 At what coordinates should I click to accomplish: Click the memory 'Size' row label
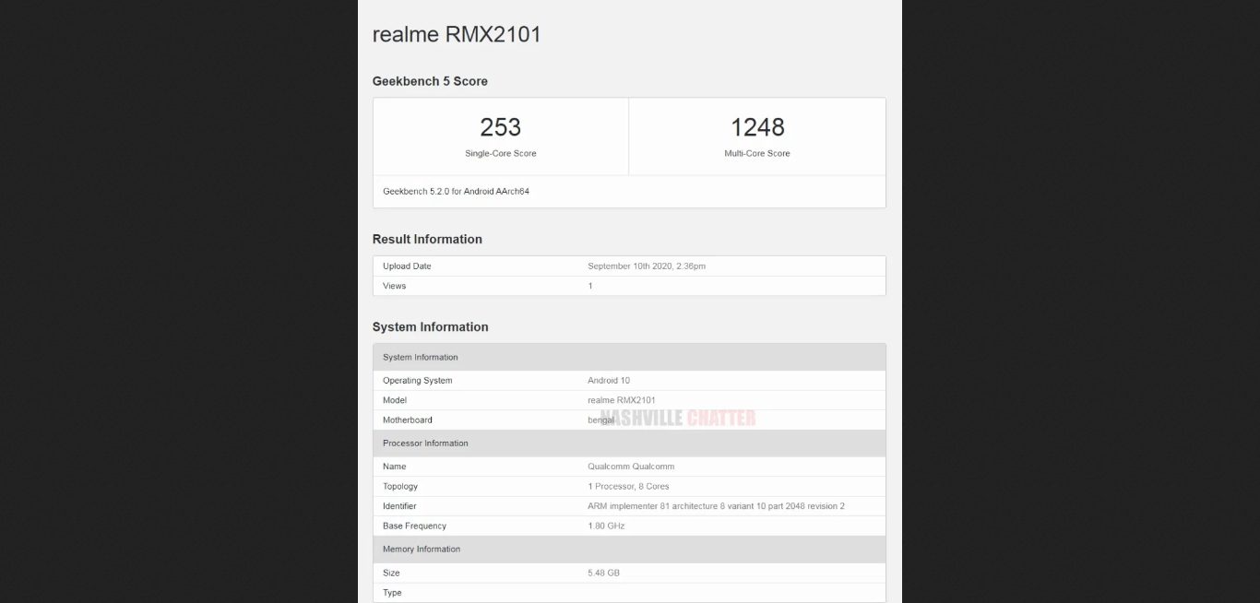[391, 573]
